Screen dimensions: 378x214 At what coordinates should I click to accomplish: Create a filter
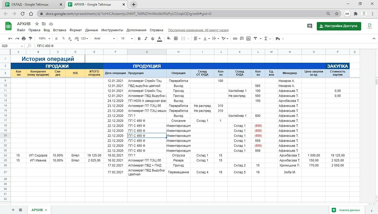[255, 39]
